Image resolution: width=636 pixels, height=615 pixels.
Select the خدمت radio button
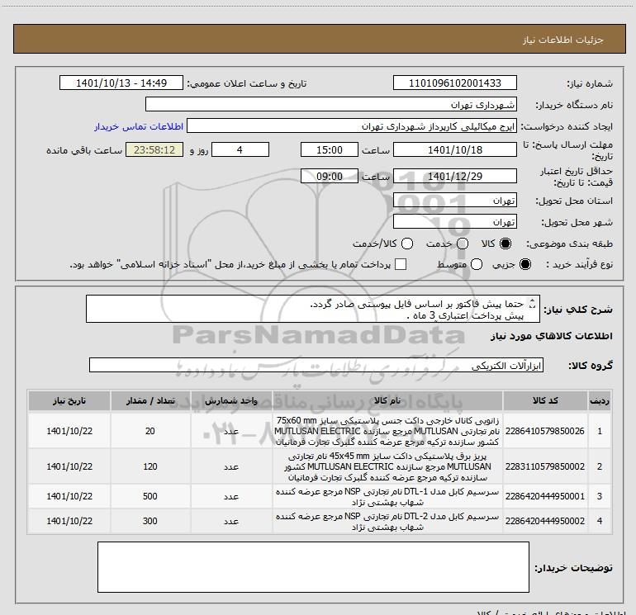point(463,244)
